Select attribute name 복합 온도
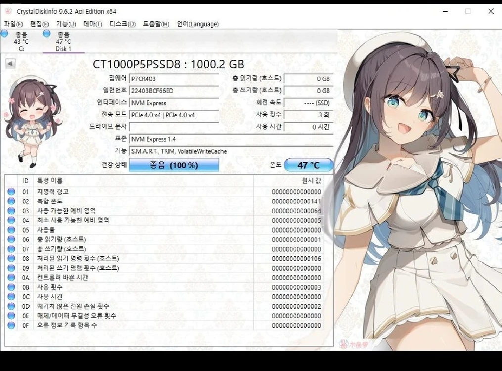502x371 pixels. coord(49,201)
